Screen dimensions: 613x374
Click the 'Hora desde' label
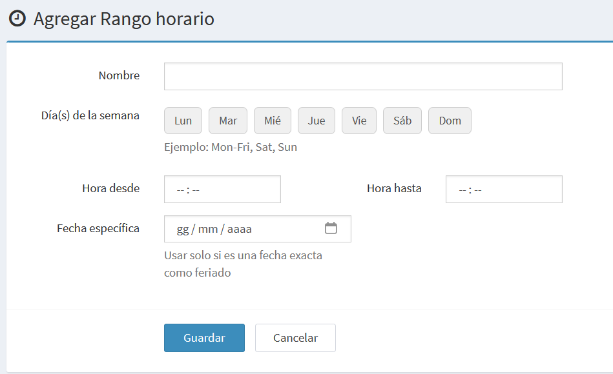110,188
